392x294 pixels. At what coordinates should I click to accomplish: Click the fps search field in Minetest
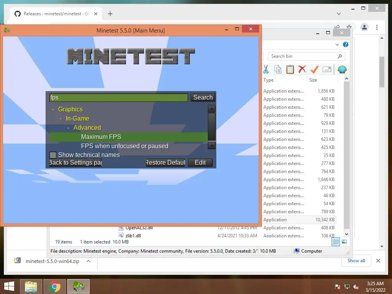(119, 98)
